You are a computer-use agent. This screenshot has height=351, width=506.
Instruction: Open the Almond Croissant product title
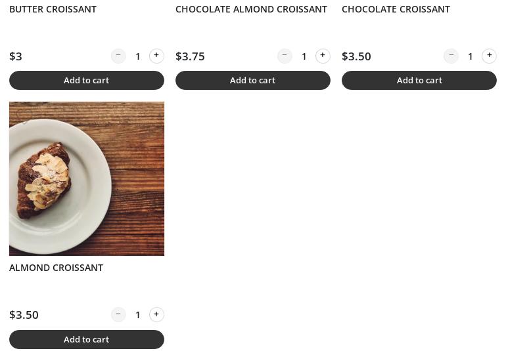56,268
